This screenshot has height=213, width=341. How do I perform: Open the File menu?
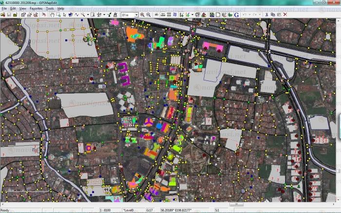click(x=4, y=9)
